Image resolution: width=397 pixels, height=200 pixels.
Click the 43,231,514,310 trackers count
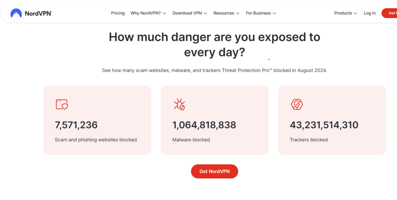pyautogui.click(x=324, y=125)
